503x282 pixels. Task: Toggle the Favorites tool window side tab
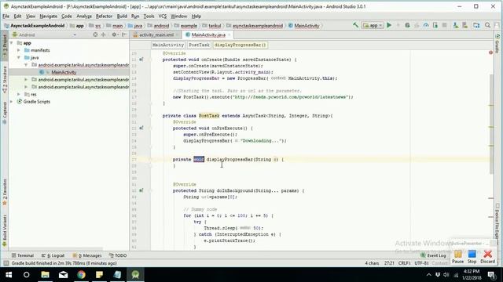5,193
